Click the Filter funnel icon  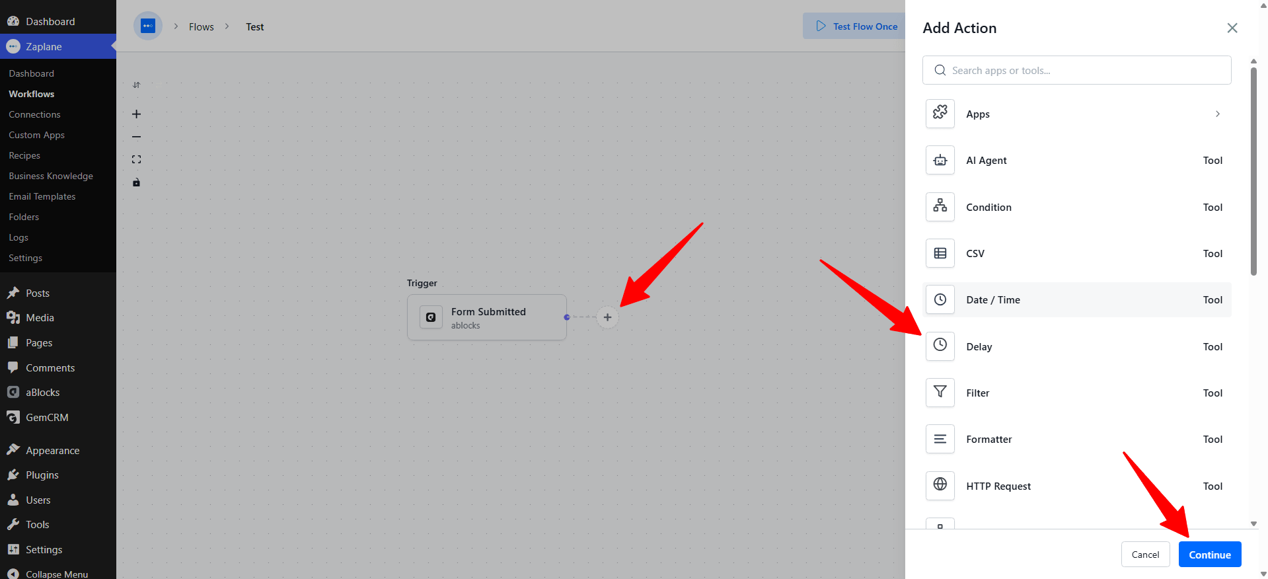click(x=940, y=393)
